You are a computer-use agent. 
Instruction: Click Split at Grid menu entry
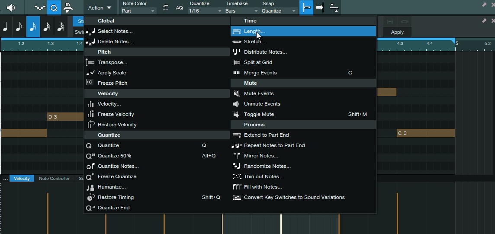(x=258, y=62)
